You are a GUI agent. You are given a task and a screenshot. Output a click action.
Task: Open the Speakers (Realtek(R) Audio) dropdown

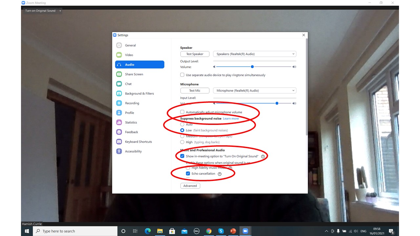[255, 54]
